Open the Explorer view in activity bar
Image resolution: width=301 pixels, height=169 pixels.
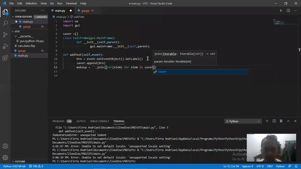[x=5, y=12]
